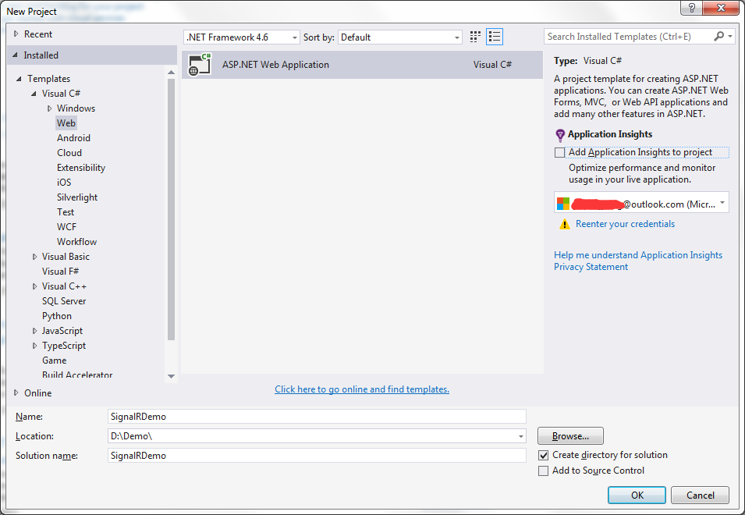Image resolution: width=745 pixels, height=515 pixels.
Task: Open the .NET Framework 4.6 dropdown
Action: 242,37
